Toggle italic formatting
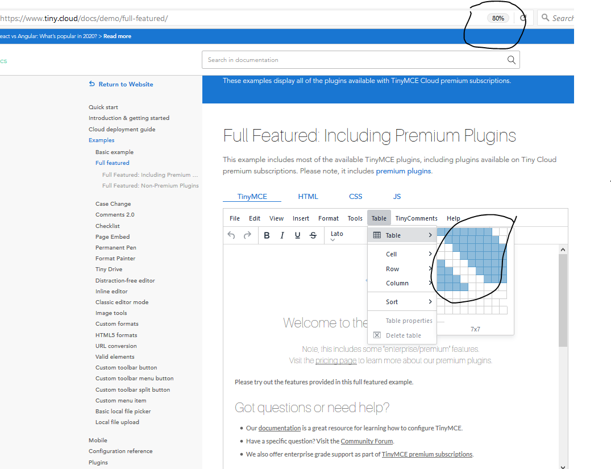Image resolution: width=611 pixels, height=469 pixels. (x=282, y=235)
